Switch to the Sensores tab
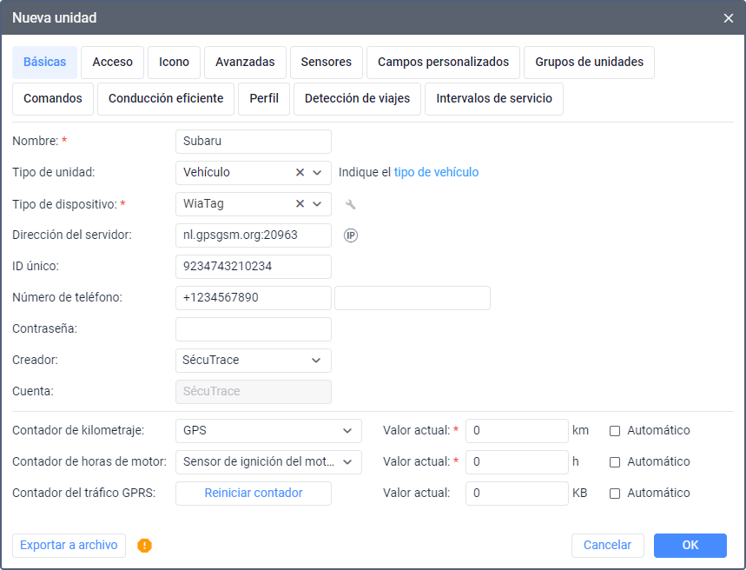 [327, 63]
